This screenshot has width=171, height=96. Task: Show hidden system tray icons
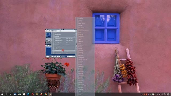142,94
